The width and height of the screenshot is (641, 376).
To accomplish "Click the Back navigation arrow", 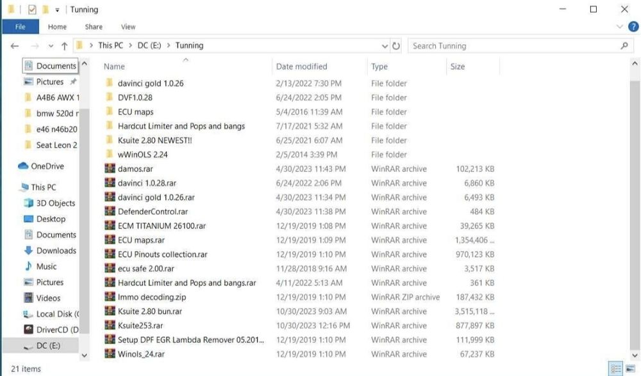I will pyautogui.click(x=15, y=46).
